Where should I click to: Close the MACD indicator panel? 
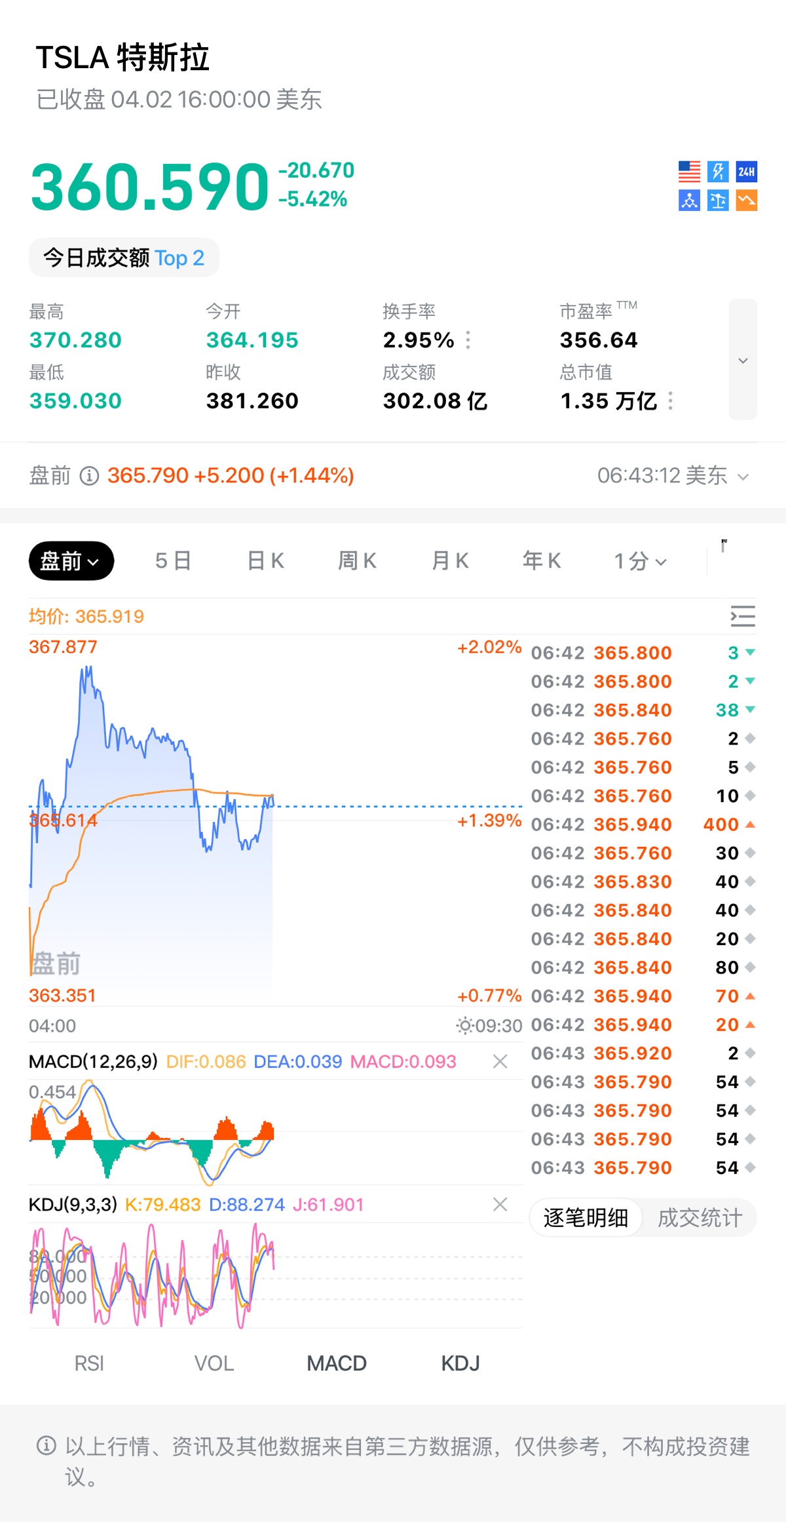[500, 1061]
